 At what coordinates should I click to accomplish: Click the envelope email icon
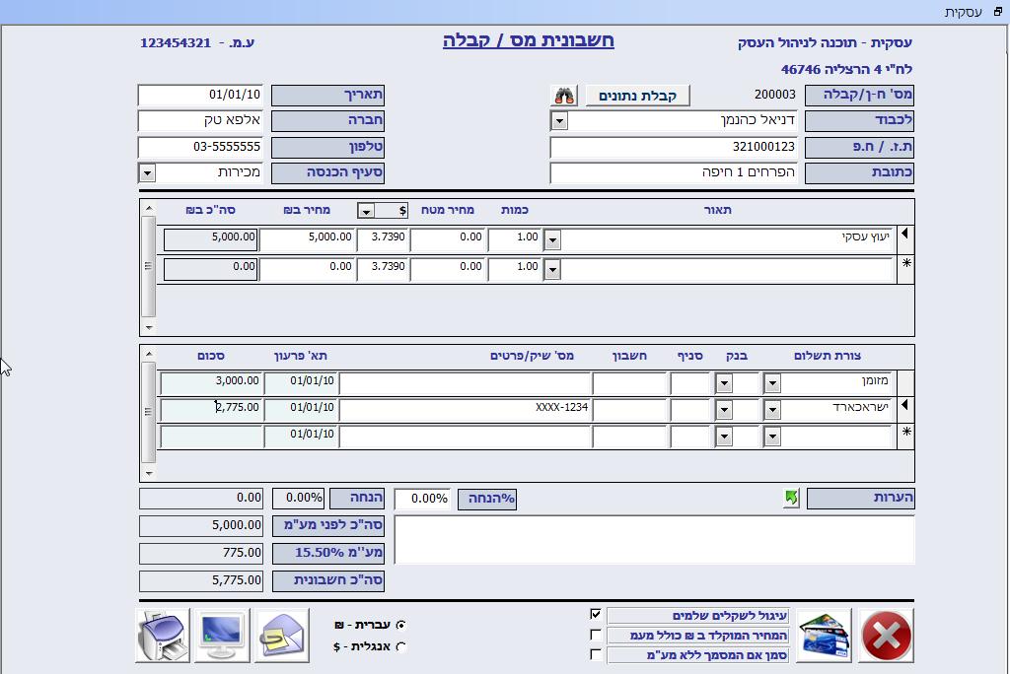pyautogui.click(x=282, y=636)
